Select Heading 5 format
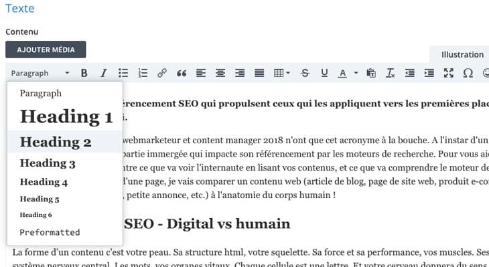 (65, 199)
